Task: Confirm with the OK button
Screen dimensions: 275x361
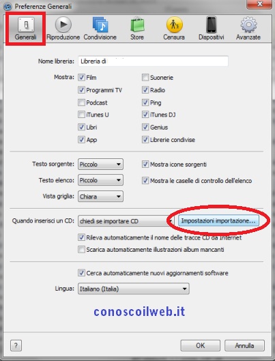Action: click(x=201, y=345)
